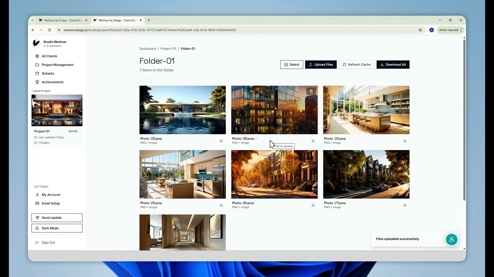Open the latest project preview image in sidebar
This screenshot has height=277, width=494.
(x=57, y=110)
